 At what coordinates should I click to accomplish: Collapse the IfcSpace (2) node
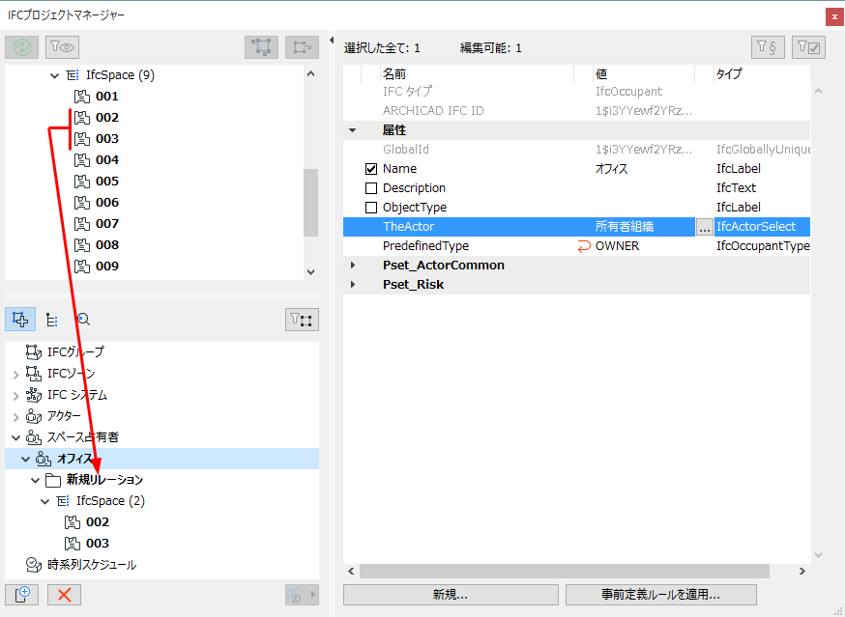pyautogui.click(x=44, y=502)
